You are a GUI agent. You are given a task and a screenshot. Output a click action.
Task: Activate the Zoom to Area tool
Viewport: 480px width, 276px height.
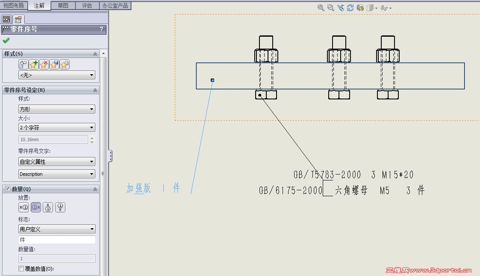(330, 8)
